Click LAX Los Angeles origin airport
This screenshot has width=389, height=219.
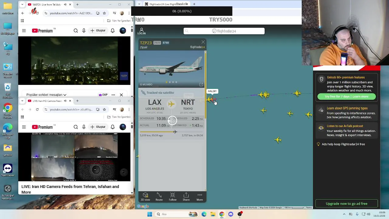pyautogui.click(x=155, y=104)
